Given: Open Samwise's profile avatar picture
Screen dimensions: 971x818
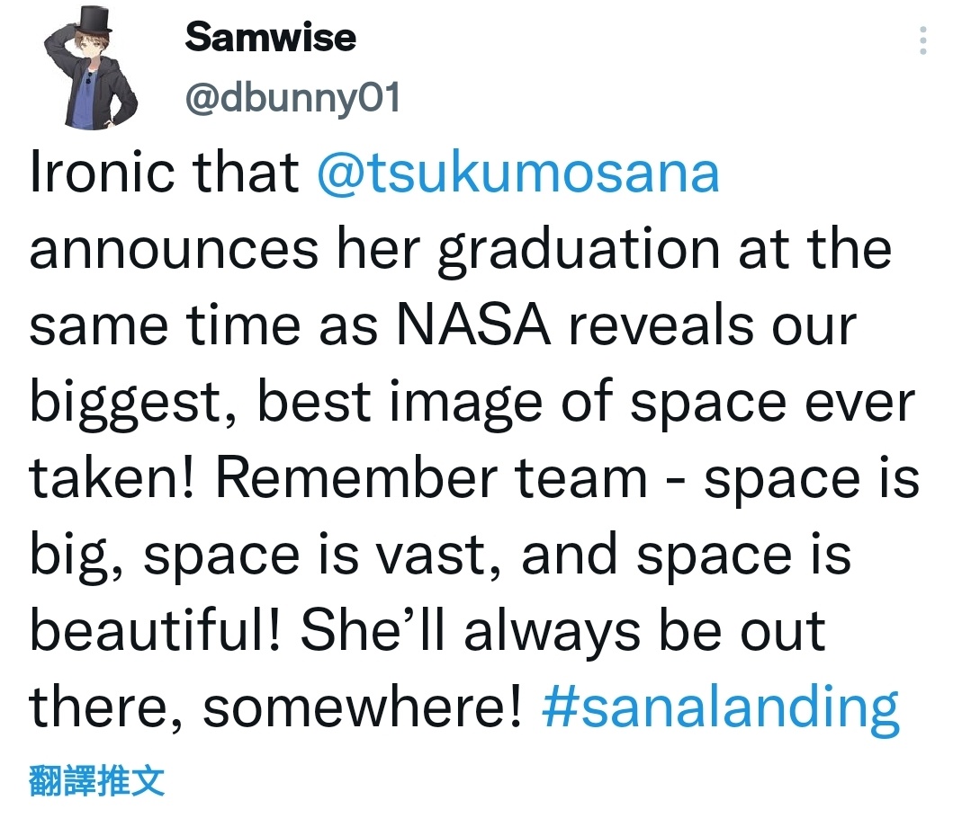Looking at the screenshot, I should (94, 68).
